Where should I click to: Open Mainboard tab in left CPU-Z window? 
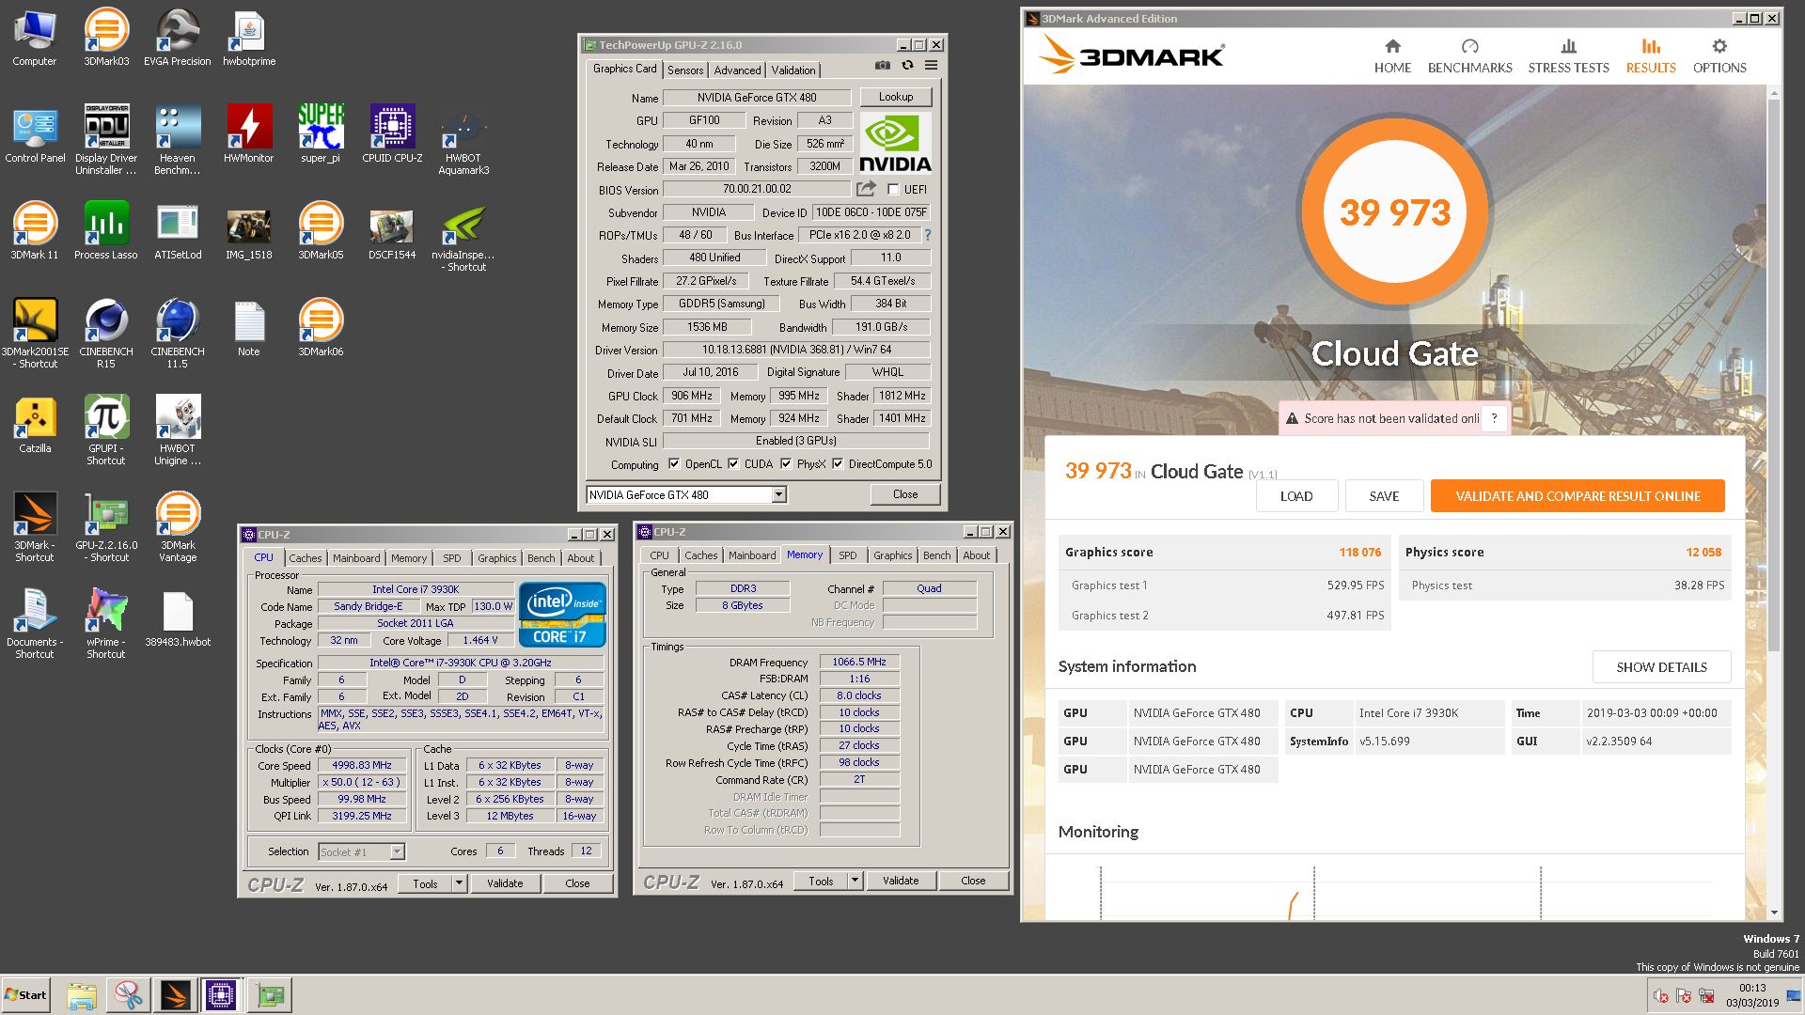[x=356, y=558]
